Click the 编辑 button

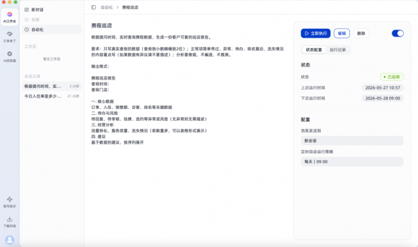point(341,33)
